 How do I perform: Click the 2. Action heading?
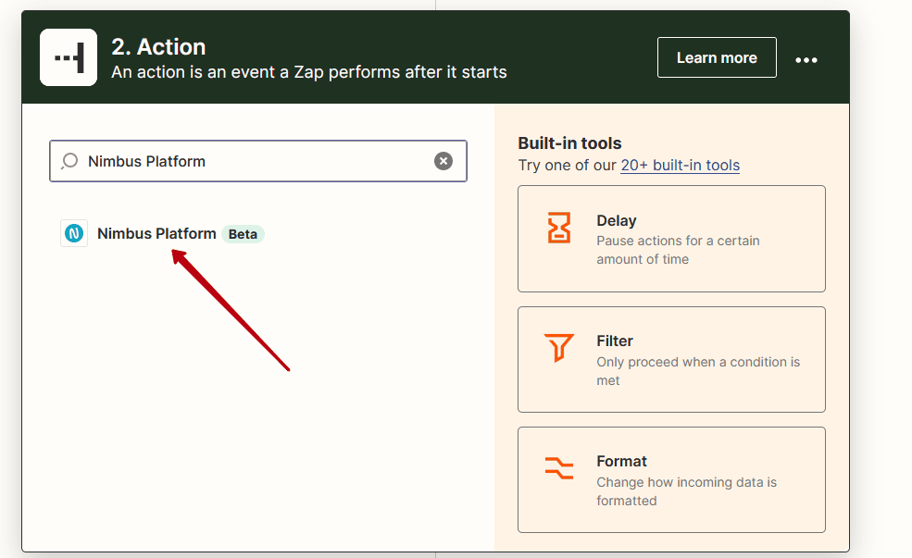coord(158,47)
